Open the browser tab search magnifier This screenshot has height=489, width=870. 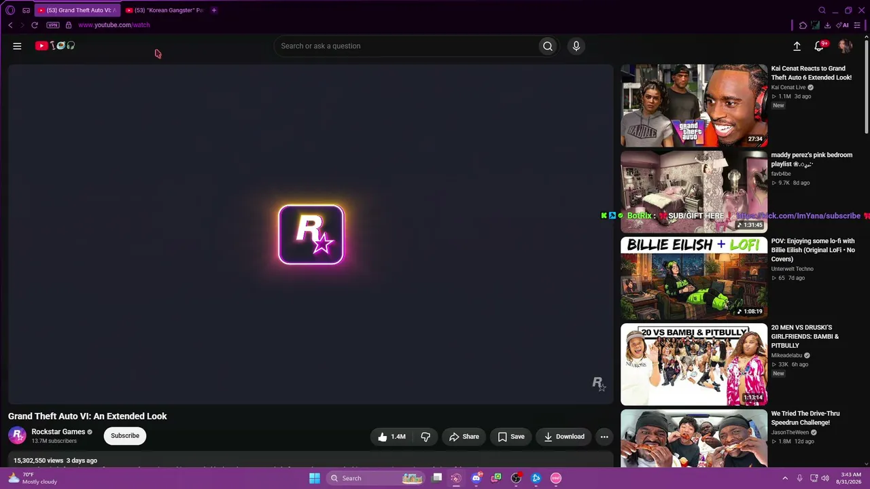click(x=822, y=10)
